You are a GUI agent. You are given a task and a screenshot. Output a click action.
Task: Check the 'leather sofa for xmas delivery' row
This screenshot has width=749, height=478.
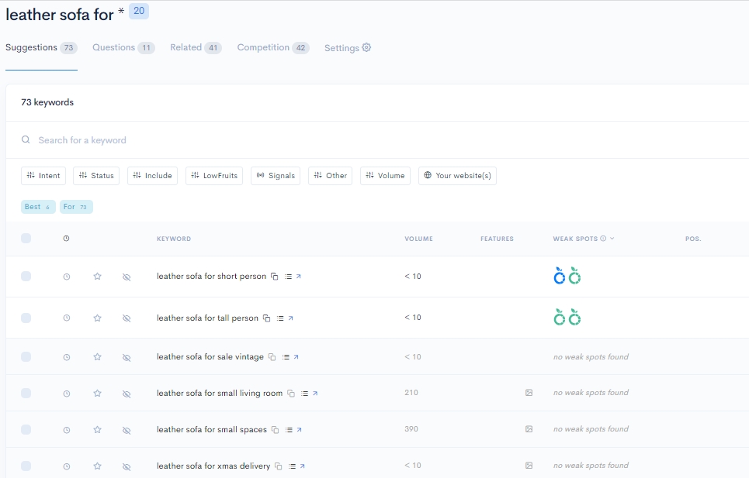(26, 466)
